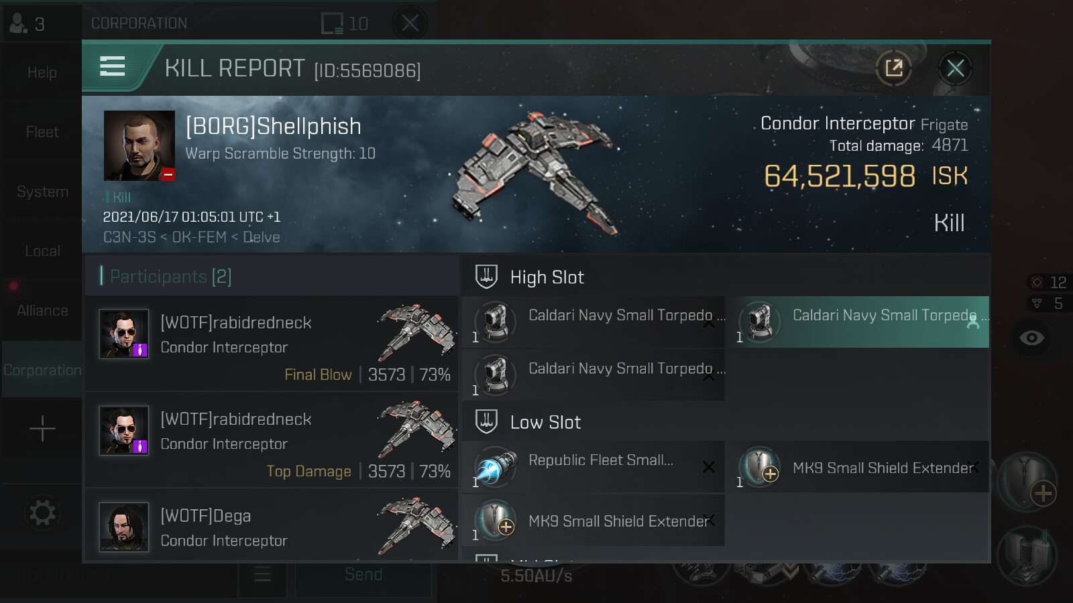Viewport: 1073px width, 603px height.
Task: Switch to the Alliance chat tab
Action: [42, 310]
